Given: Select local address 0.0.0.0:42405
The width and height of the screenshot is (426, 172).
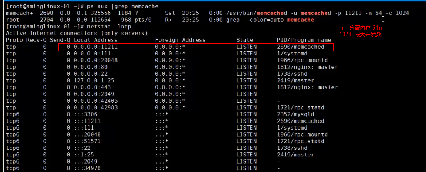Looking at the screenshot, I should click(95, 101).
